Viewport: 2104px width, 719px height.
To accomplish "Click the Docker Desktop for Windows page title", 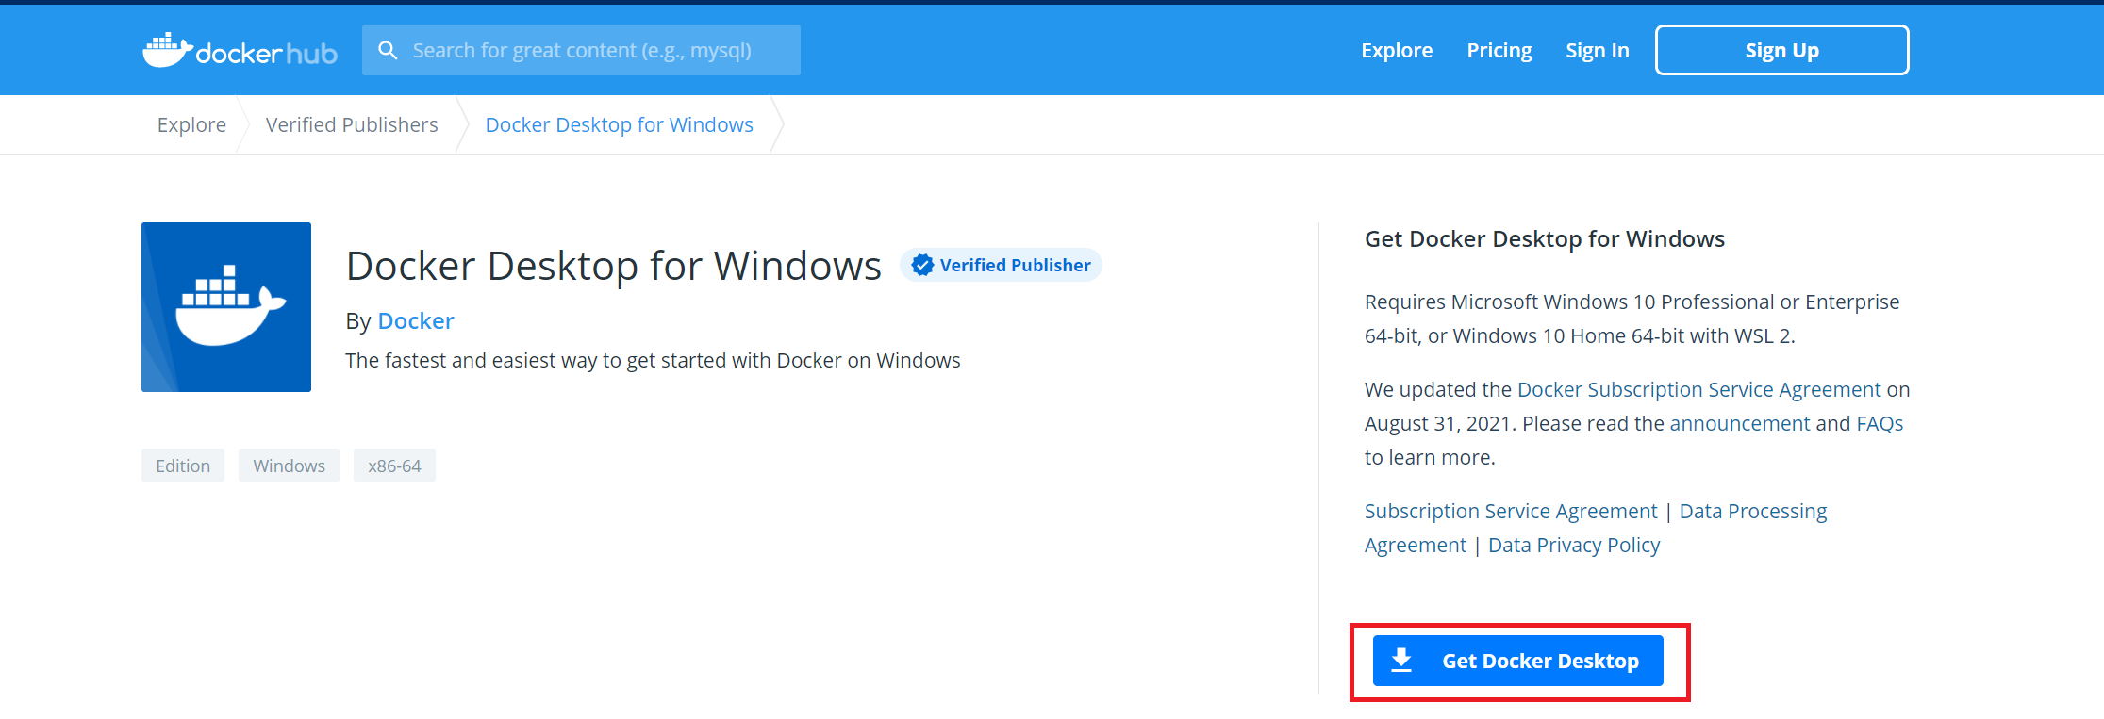I will [x=614, y=266].
